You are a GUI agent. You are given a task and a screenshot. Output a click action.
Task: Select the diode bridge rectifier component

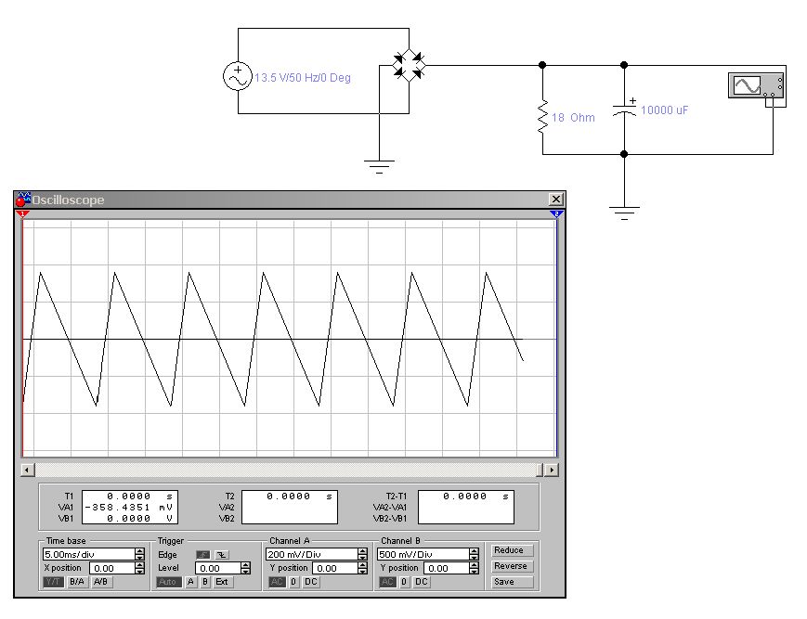(x=410, y=65)
